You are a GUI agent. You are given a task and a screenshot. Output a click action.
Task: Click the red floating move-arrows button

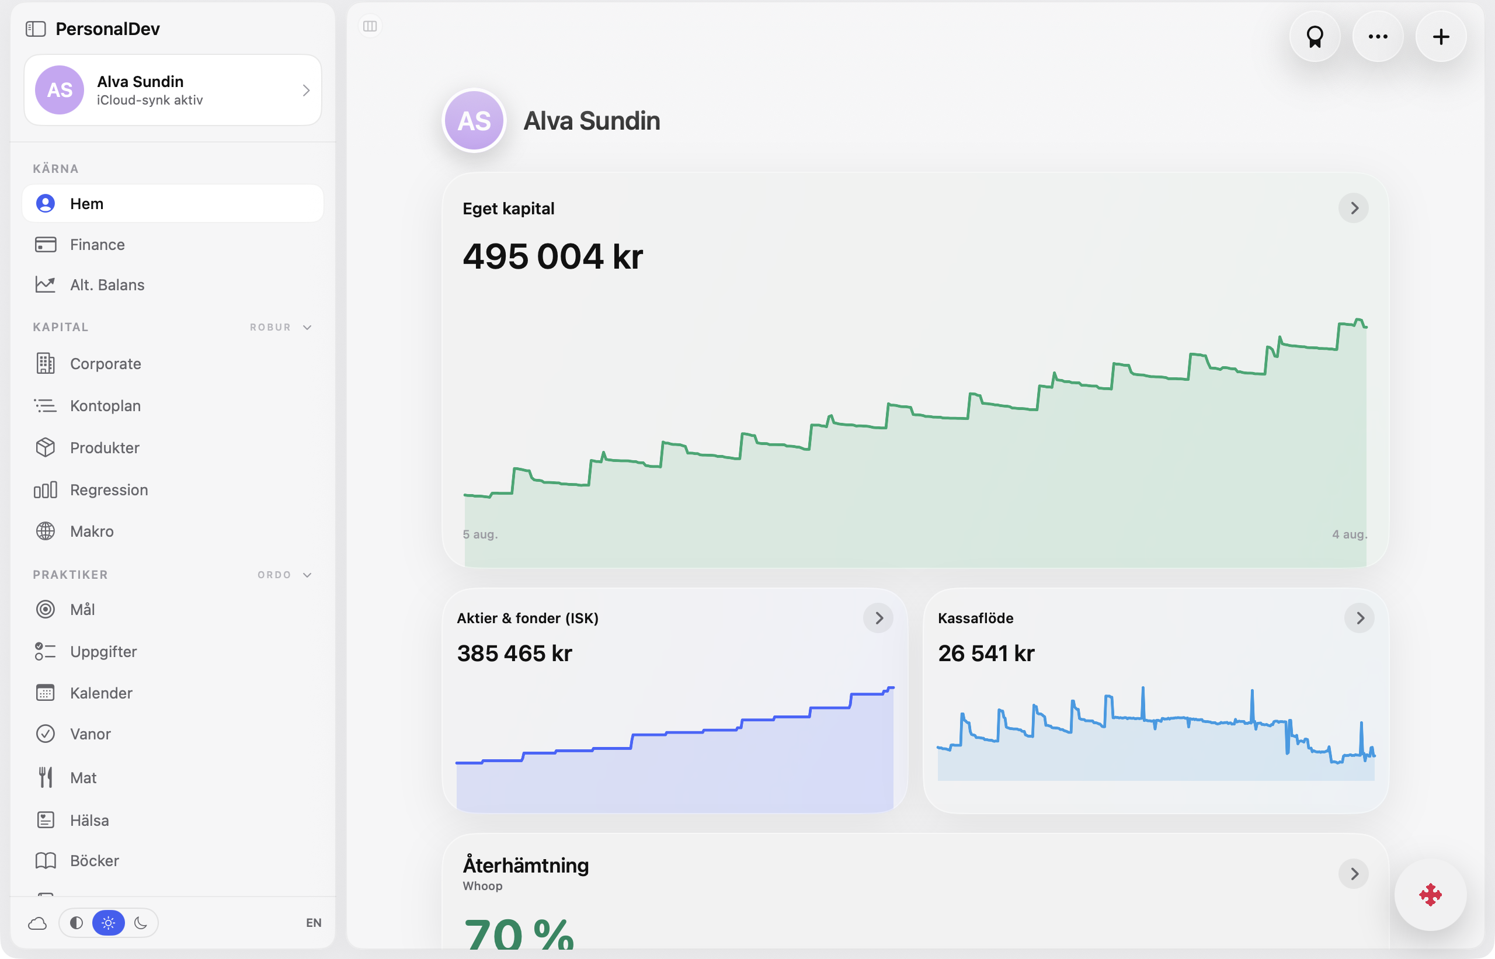click(x=1430, y=894)
